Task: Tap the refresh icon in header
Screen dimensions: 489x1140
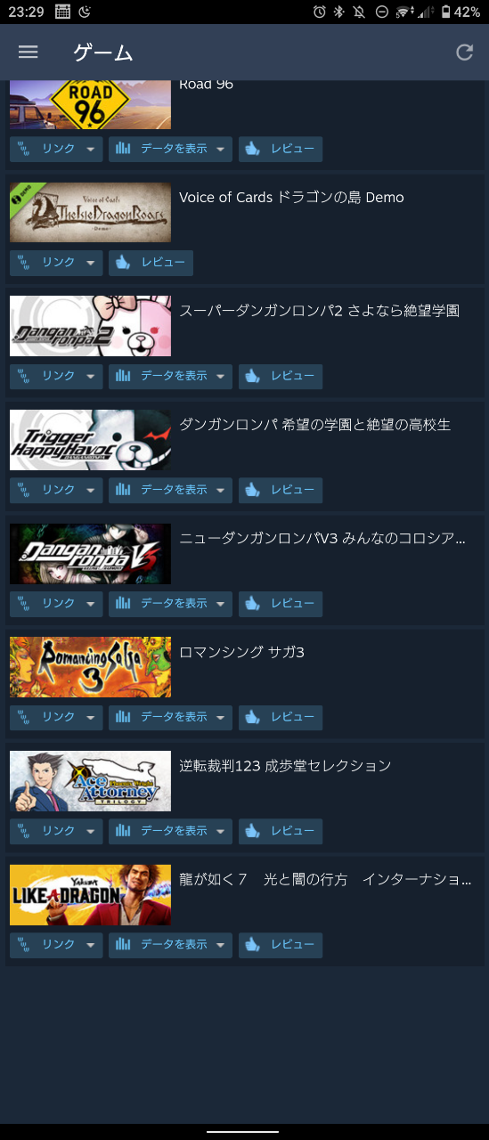Action: (x=464, y=52)
